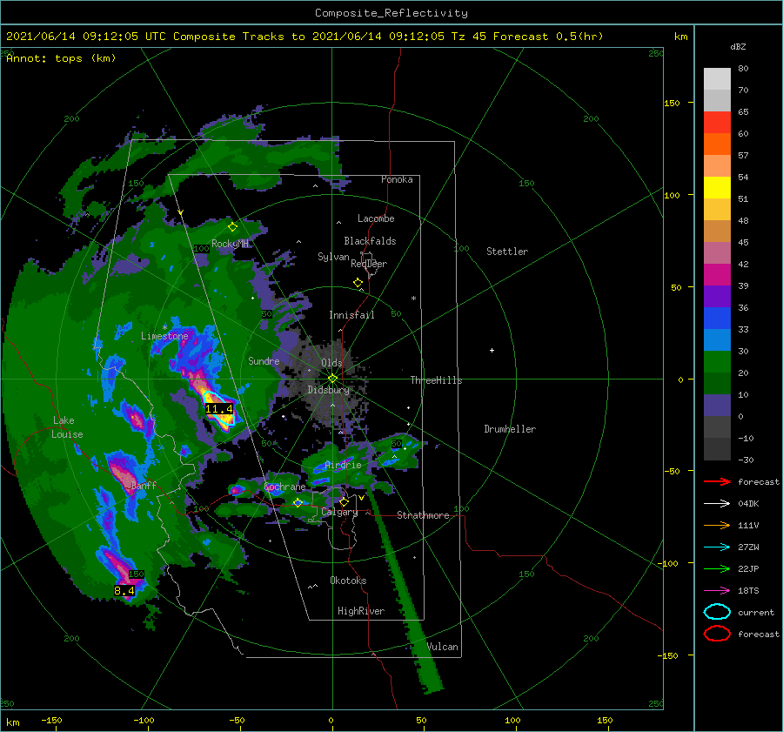Click the ThreeHills town label

[x=437, y=380]
